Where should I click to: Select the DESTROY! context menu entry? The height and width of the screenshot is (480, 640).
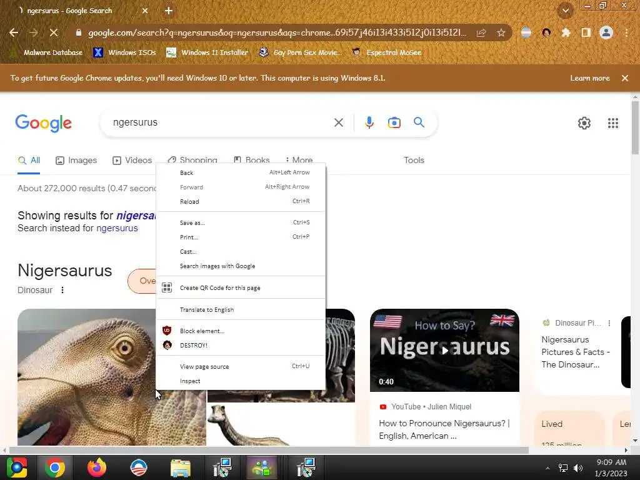(241, 345)
